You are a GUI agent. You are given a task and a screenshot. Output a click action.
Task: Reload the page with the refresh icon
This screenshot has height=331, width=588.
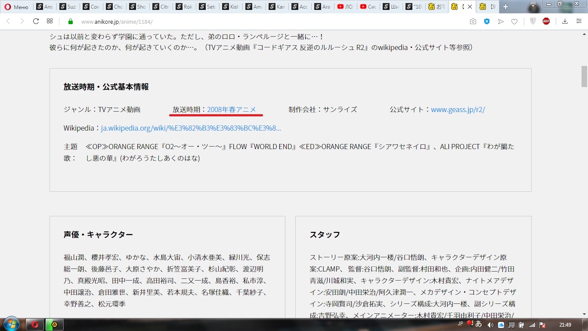click(x=36, y=21)
